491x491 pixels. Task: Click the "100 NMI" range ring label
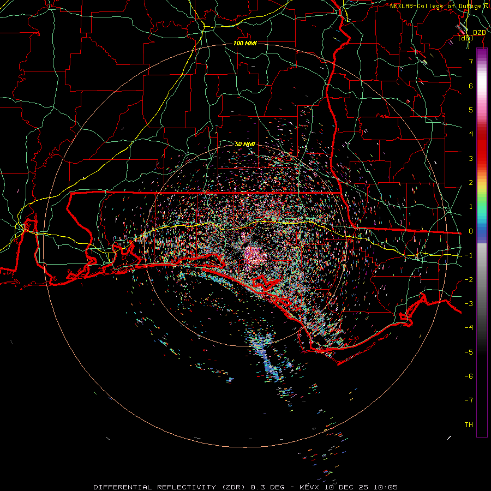tap(245, 43)
